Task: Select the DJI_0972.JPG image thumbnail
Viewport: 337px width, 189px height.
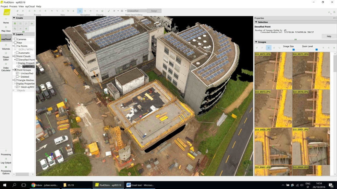Action: (273, 71)
